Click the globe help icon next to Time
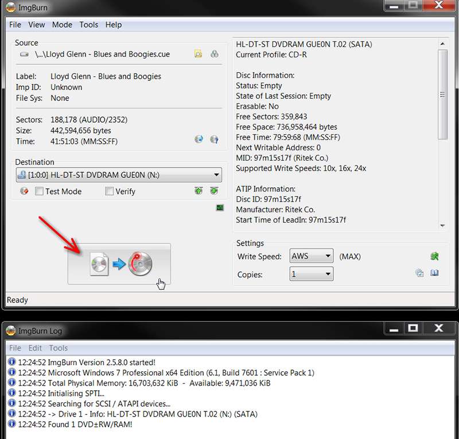 coord(214,139)
